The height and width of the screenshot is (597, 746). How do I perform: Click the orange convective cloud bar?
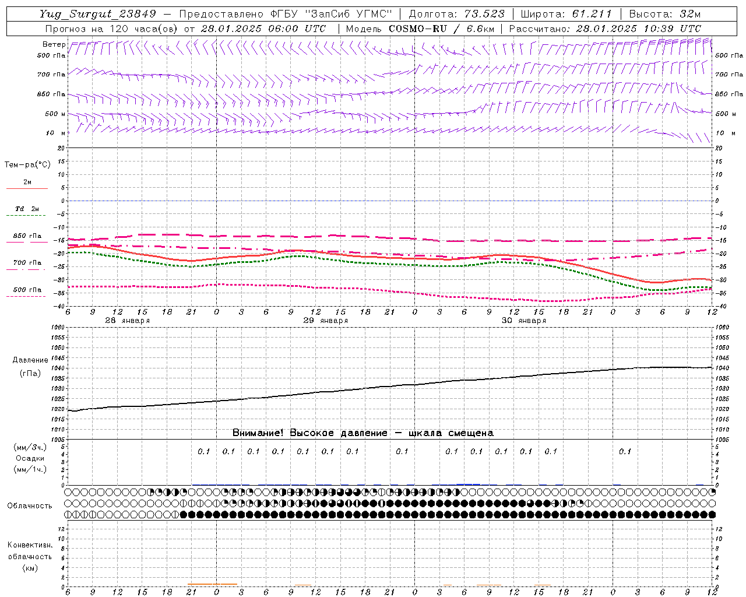pos(212,584)
